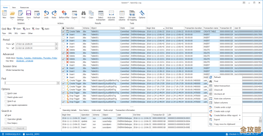Open the Row history tab
The image size is (263, 136).
pyautogui.click(x=84, y=111)
